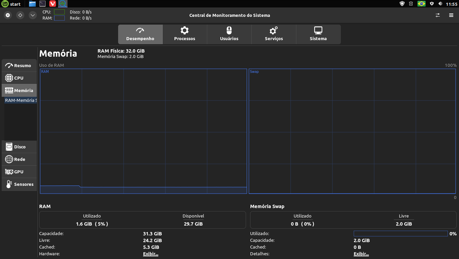Click the Exibir link for Hardware
This screenshot has width=459, height=259.
coord(151,254)
